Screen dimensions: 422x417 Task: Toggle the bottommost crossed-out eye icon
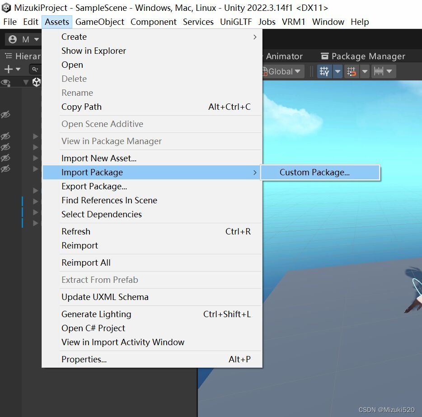click(5, 169)
